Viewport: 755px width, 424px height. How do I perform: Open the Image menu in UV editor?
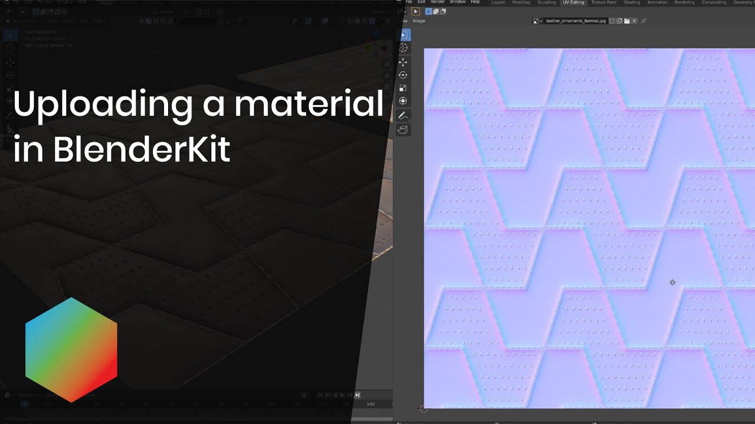click(419, 21)
